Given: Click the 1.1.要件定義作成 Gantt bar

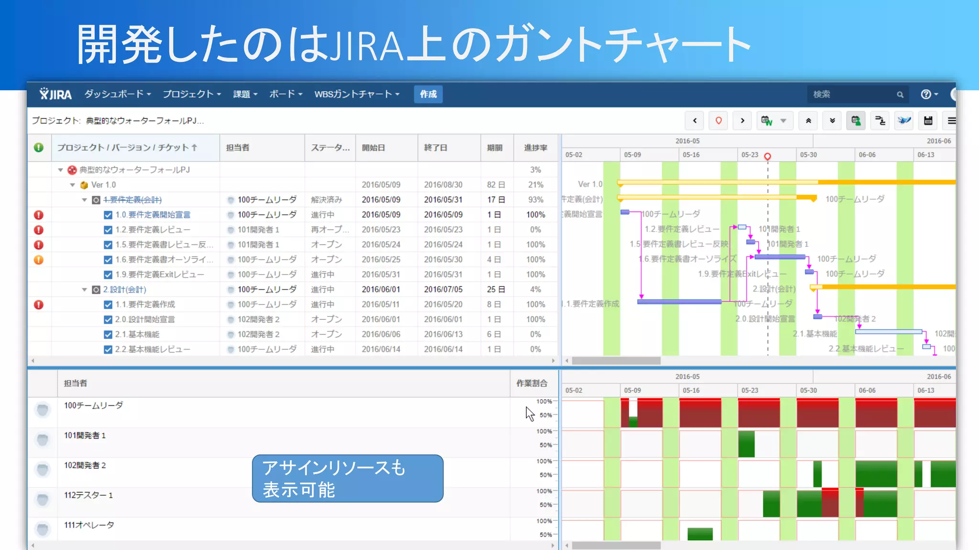Looking at the screenshot, I should click(679, 302).
